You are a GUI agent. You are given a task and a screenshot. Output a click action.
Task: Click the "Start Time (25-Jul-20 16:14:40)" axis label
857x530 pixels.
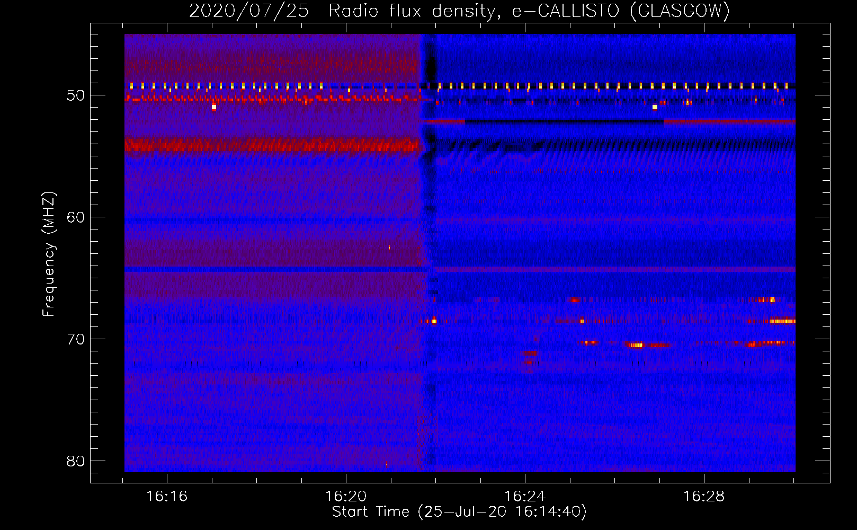pos(459,512)
